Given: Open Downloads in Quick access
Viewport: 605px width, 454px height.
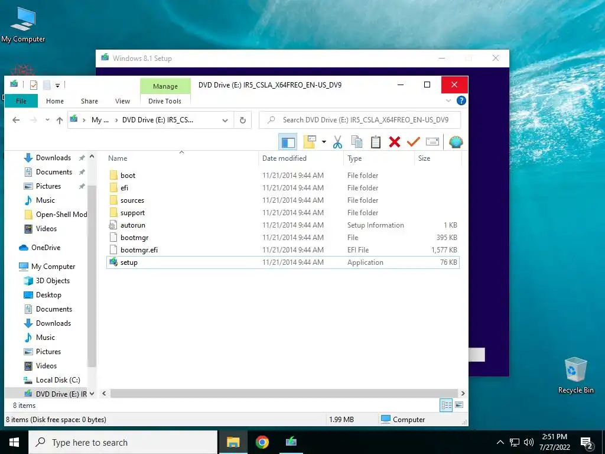Looking at the screenshot, I should coord(53,157).
